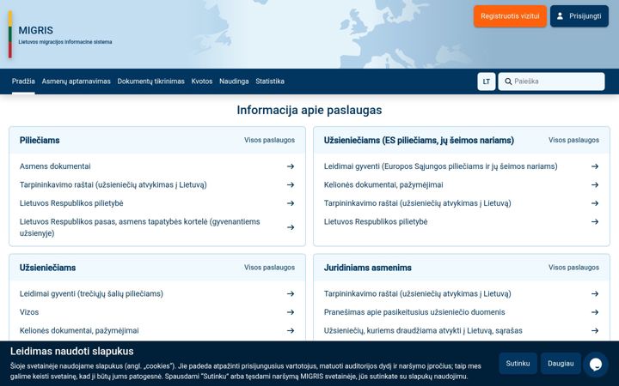Click the Paieška search field
Viewport: 619px width, 386px height.
click(x=551, y=81)
